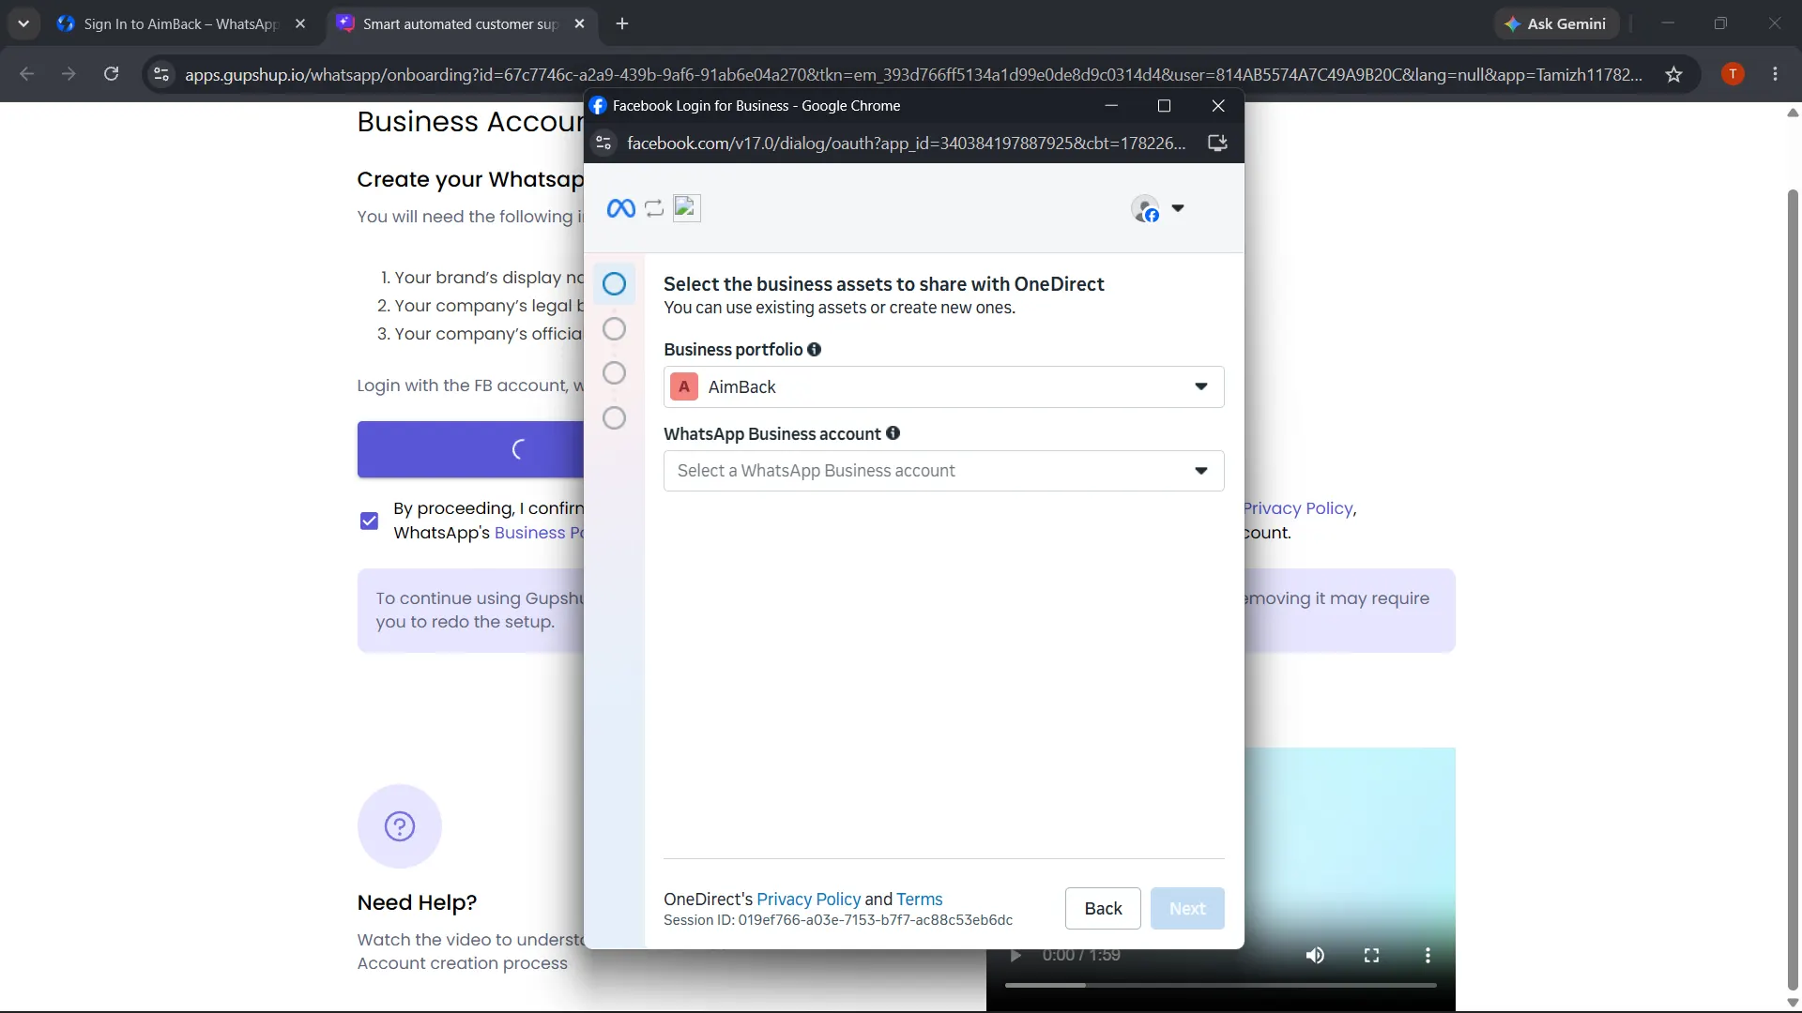The width and height of the screenshot is (1802, 1013).
Task: Select the second step circle in popup sidebar
Action: click(614, 328)
